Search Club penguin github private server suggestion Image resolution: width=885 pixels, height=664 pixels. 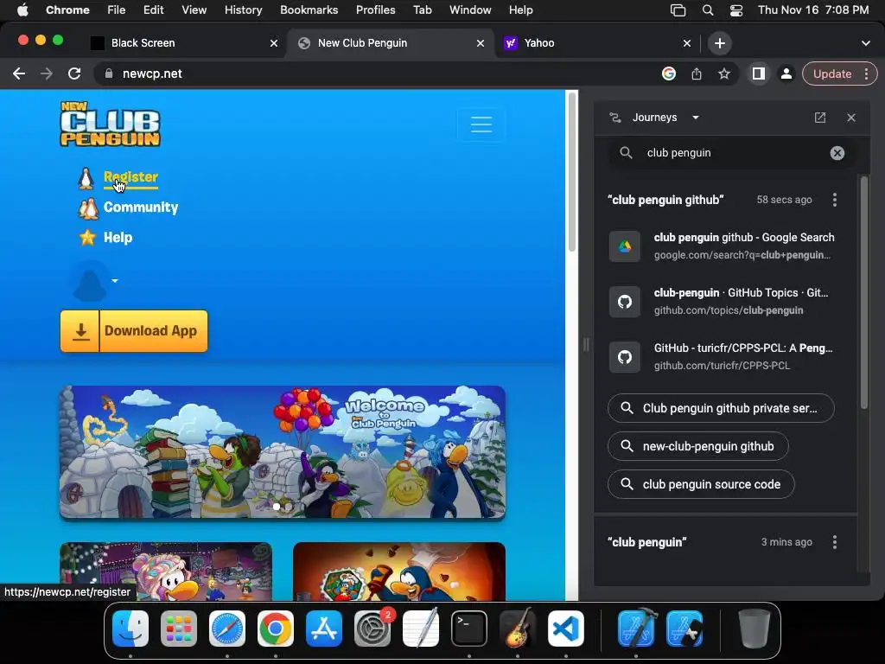coord(721,408)
